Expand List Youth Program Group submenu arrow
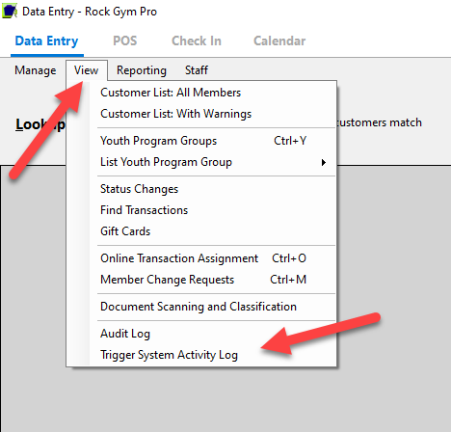Screen dimensions: 451x432 324,162
